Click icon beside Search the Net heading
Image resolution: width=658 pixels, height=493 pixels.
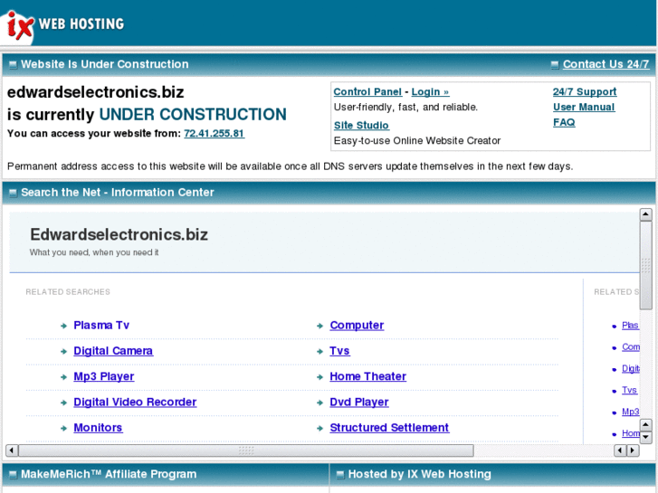[13, 193]
